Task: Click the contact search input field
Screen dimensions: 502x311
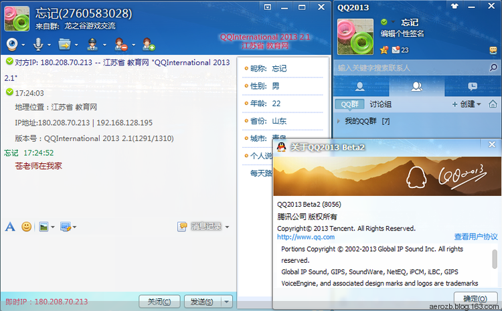Action: point(408,68)
